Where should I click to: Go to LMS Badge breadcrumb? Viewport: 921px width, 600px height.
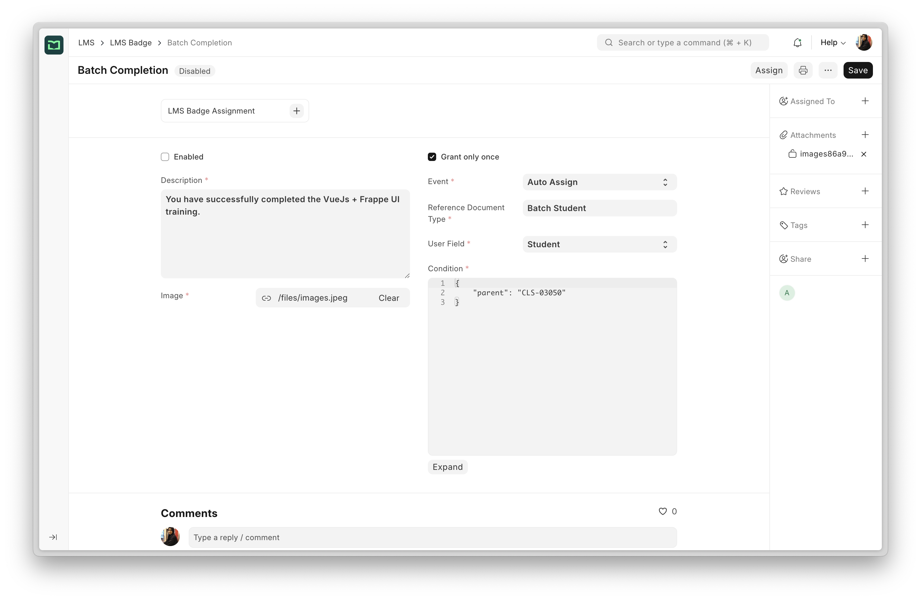(131, 42)
